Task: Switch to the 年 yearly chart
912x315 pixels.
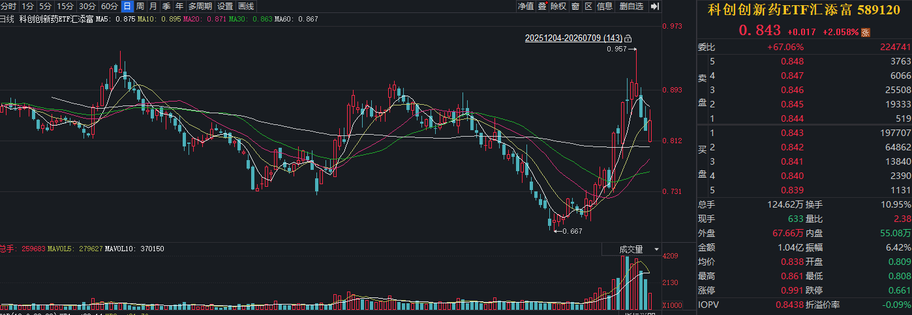Action: pos(179,6)
